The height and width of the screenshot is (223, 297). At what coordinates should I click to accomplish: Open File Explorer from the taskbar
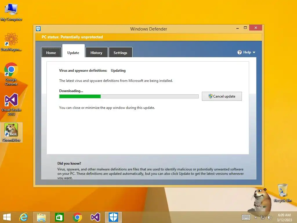[41, 217]
